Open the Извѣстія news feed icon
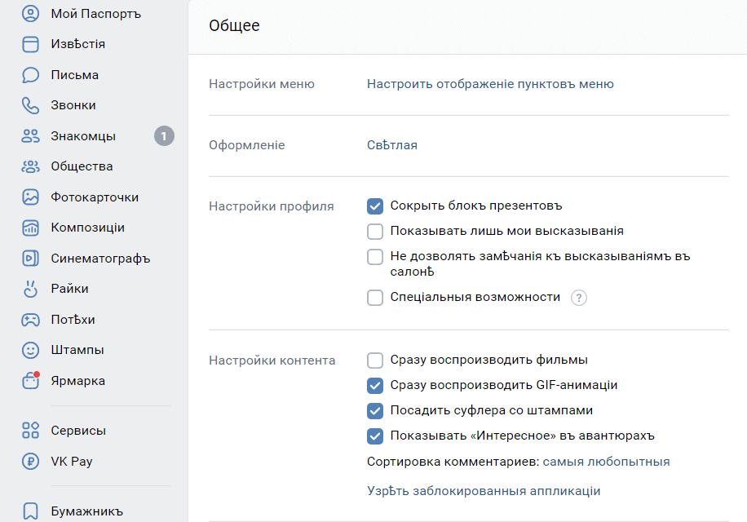The height and width of the screenshot is (522, 747). (30, 44)
